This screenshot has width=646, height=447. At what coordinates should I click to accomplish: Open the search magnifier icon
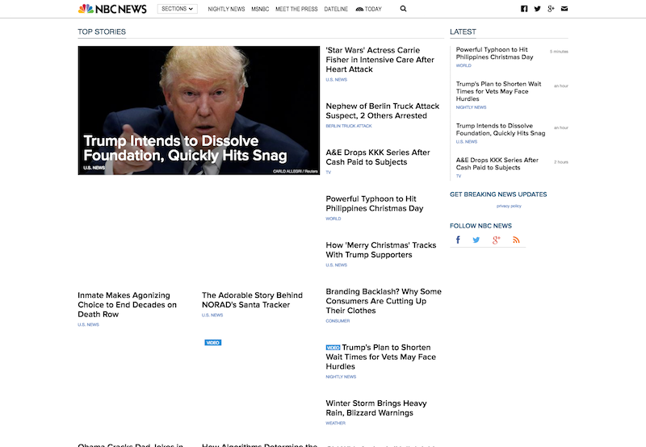(404, 9)
